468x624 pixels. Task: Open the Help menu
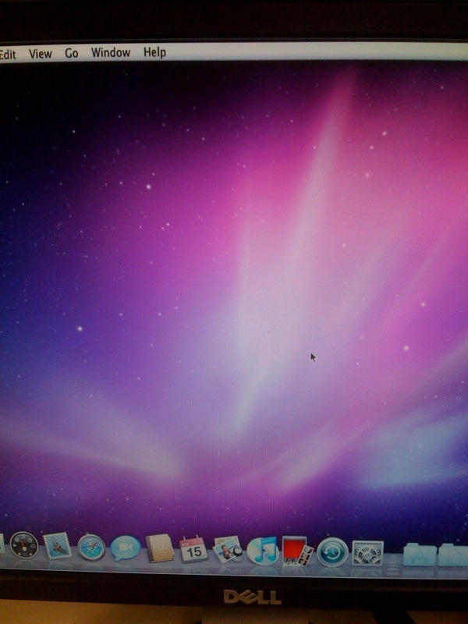point(154,52)
